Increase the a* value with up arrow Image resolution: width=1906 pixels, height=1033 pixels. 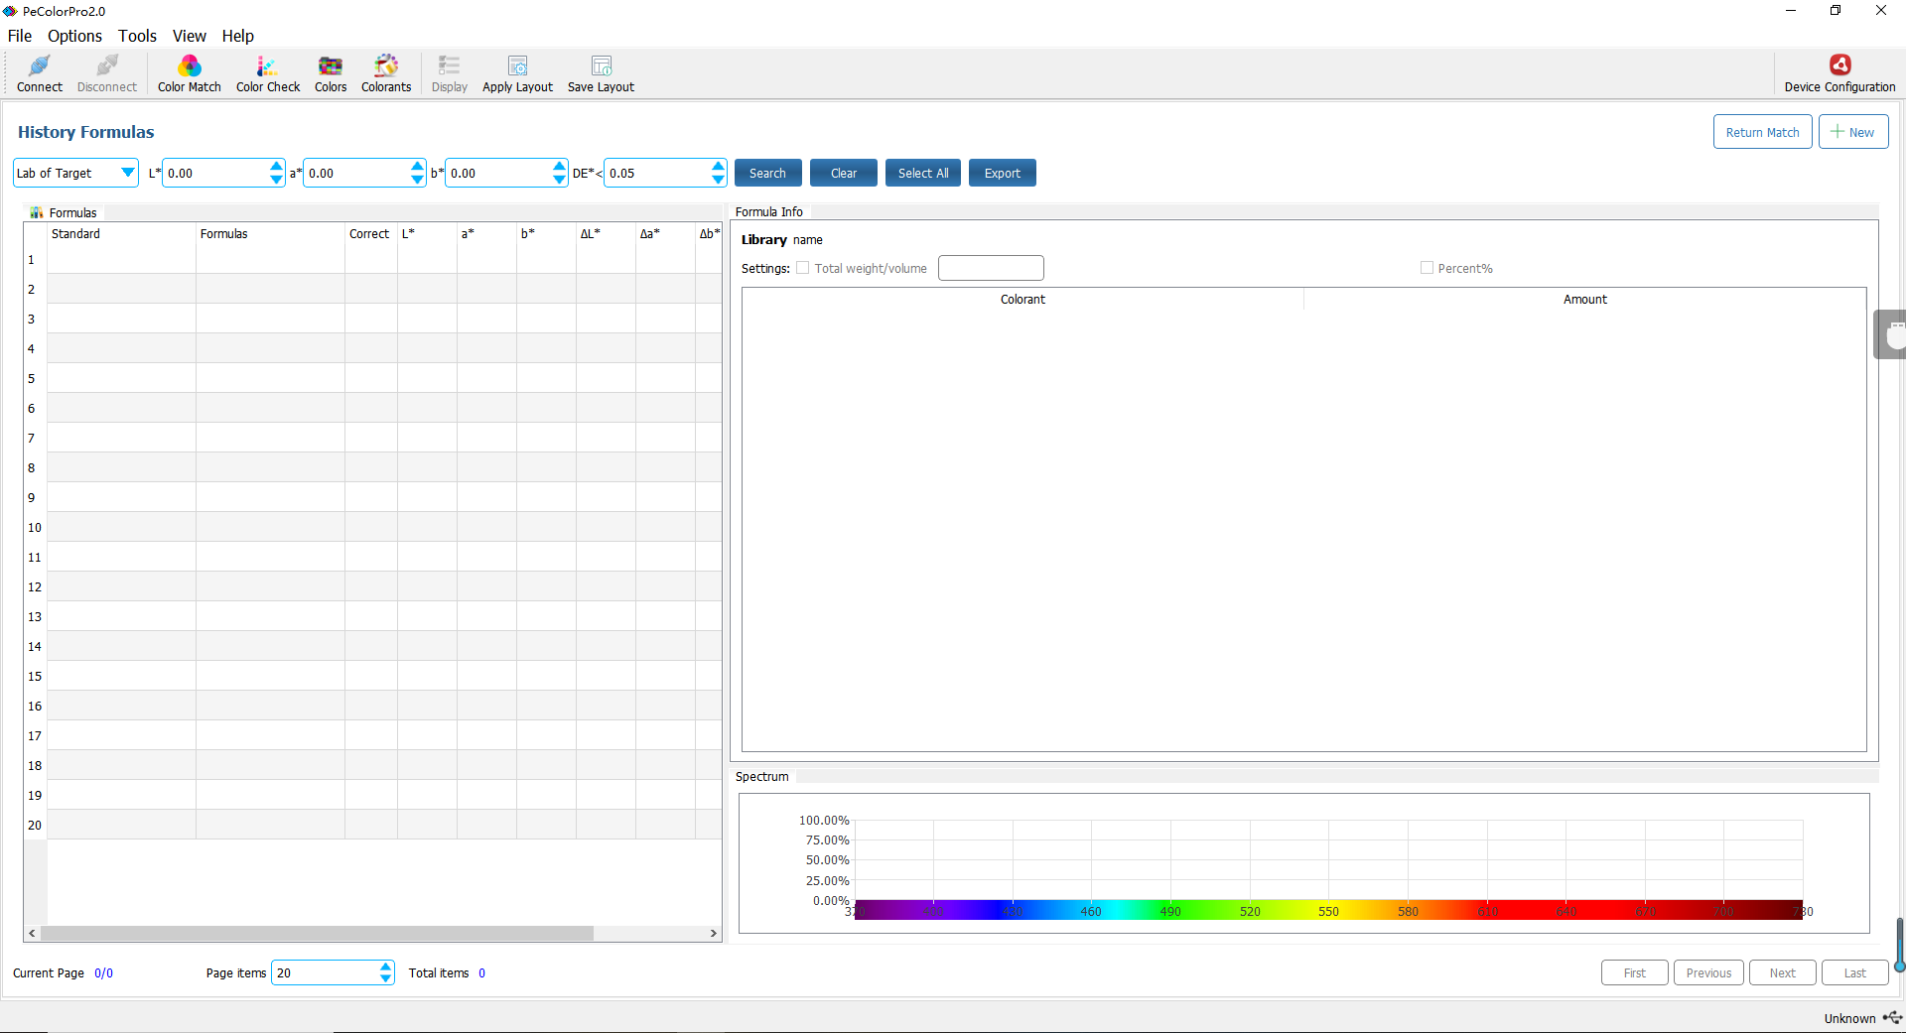click(417, 167)
